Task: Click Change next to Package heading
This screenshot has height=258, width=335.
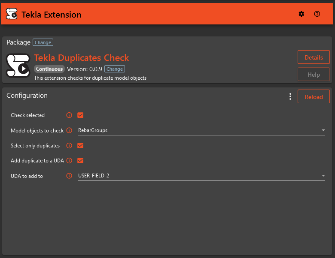Action: coord(43,42)
